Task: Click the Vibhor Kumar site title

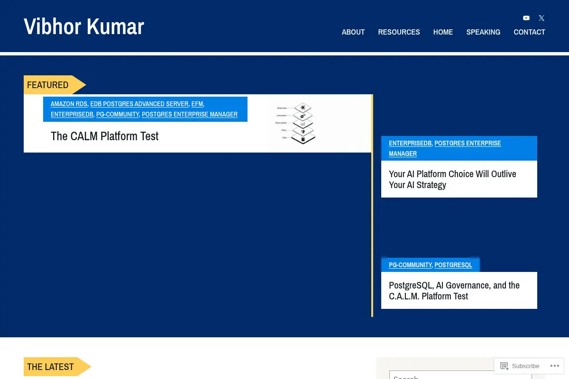Action: tap(84, 26)
